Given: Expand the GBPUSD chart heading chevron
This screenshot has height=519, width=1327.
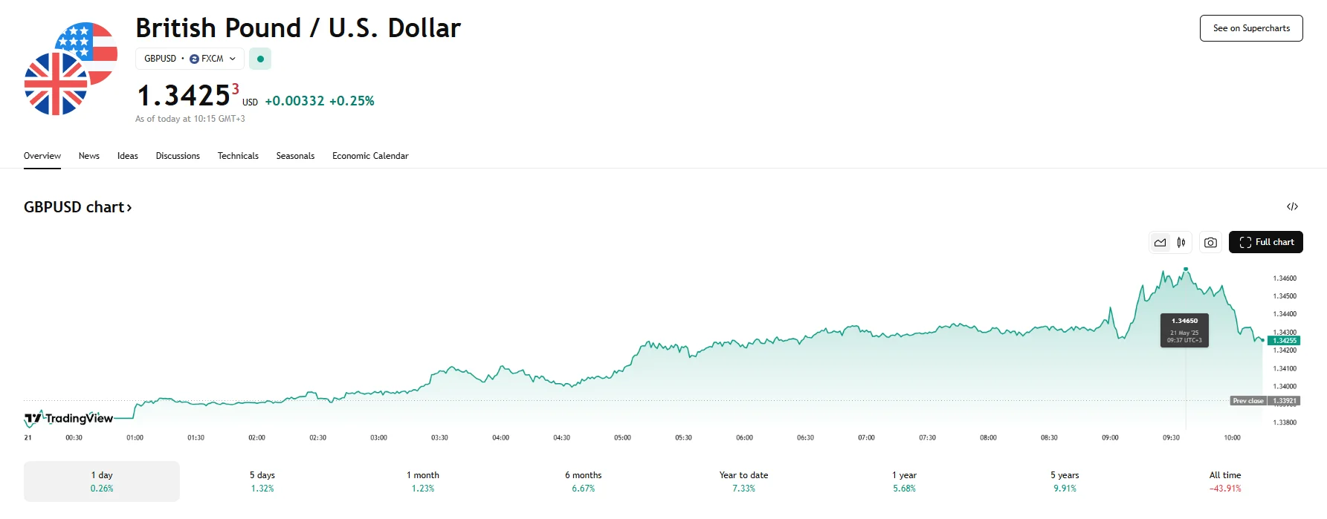Looking at the screenshot, I should [x=129, y=208].
